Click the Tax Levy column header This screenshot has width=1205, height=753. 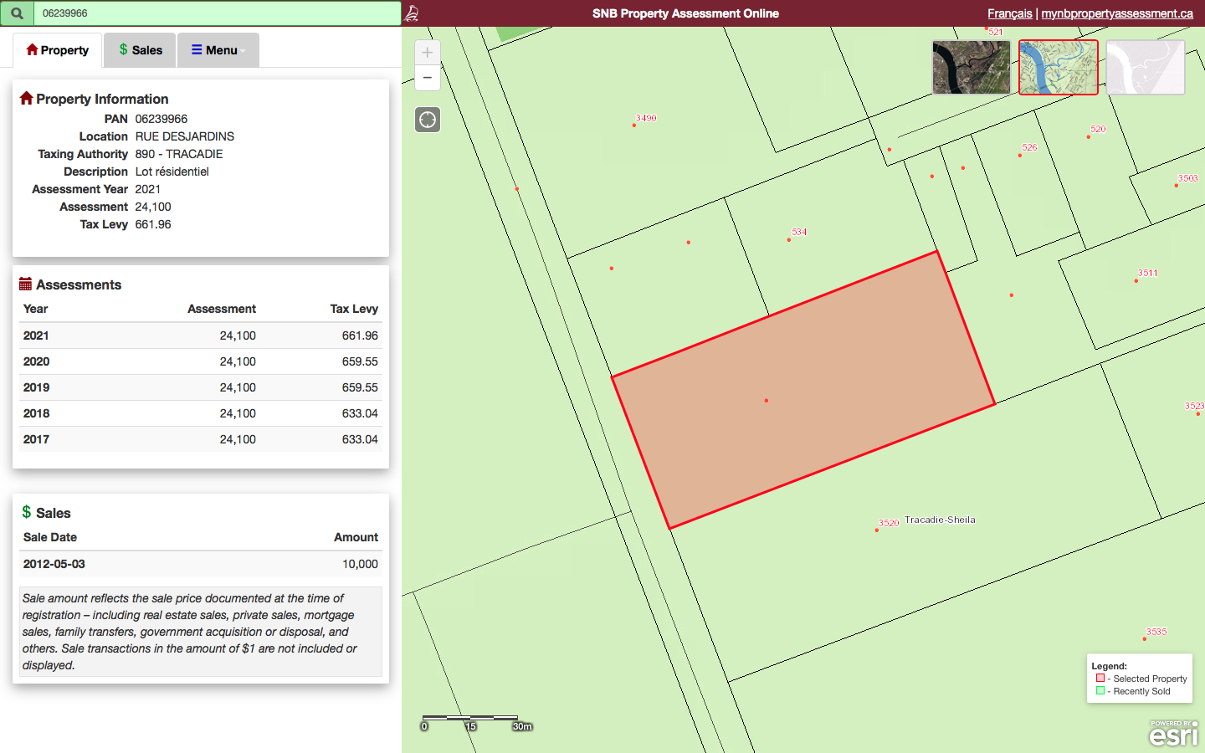pyautogui.click(x=354, y=309)
